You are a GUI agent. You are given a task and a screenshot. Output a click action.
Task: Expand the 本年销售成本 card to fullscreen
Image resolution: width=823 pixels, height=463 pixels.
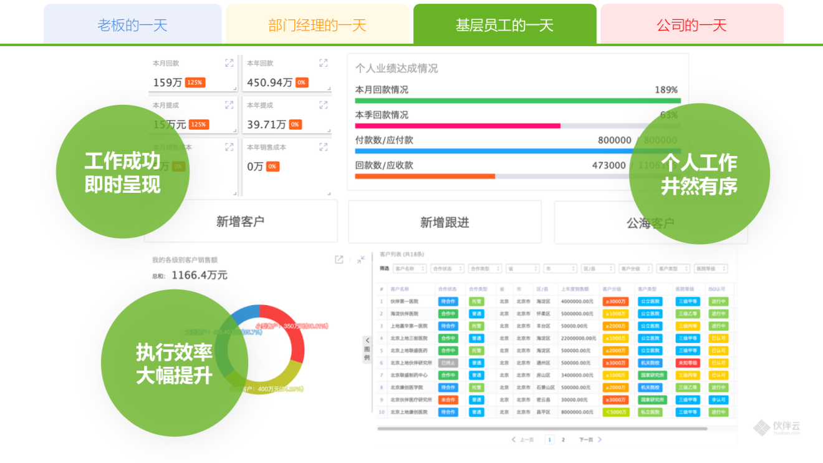[324, 147]
